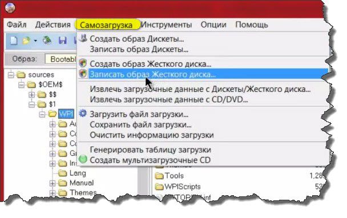
Task: Select the WPI folder in tree
Action: [66, 114]
